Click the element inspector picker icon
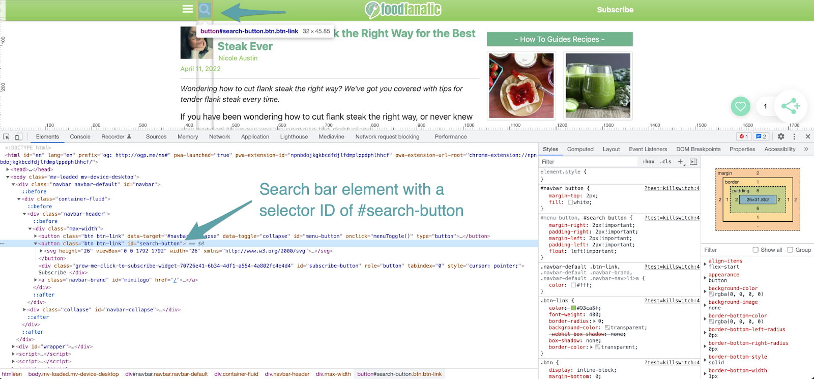814x379 pixels. pos(6,137)
